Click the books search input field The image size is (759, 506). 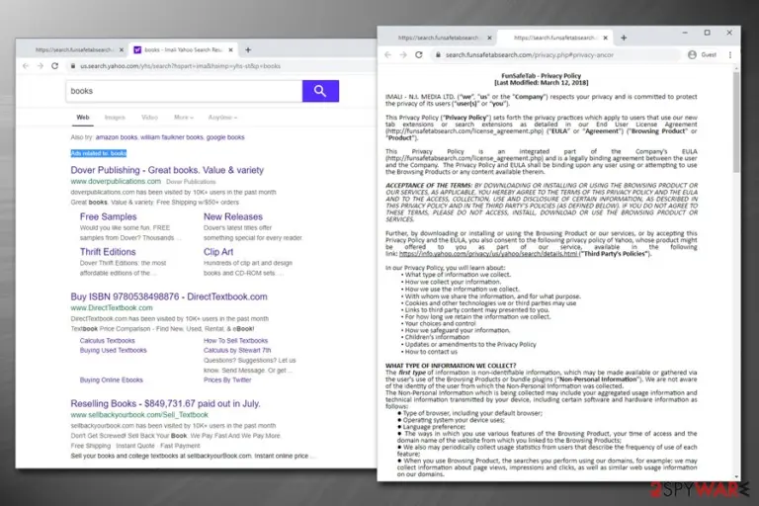point(184,91)
